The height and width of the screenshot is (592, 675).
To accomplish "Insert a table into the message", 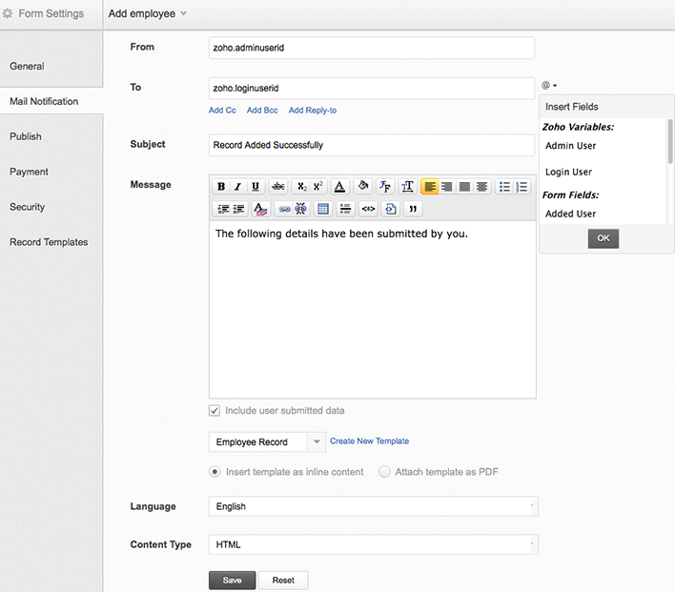I will coord(323,209).
